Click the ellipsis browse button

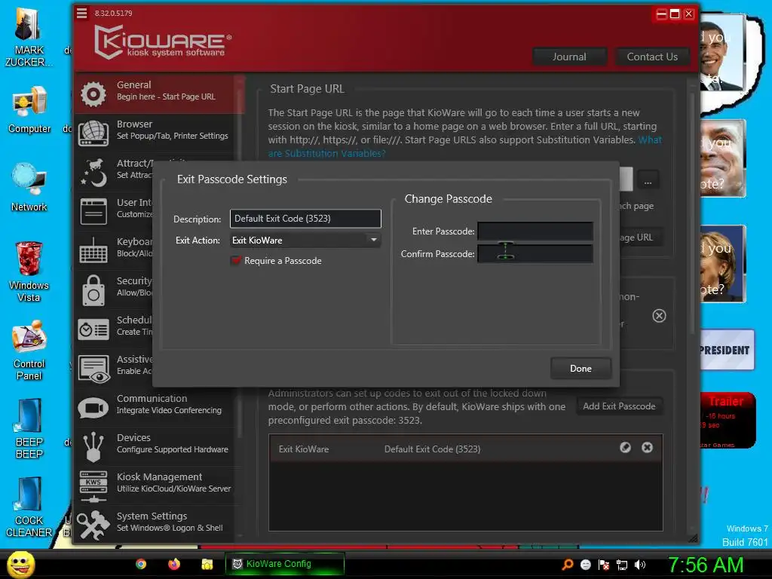point(648,179)
